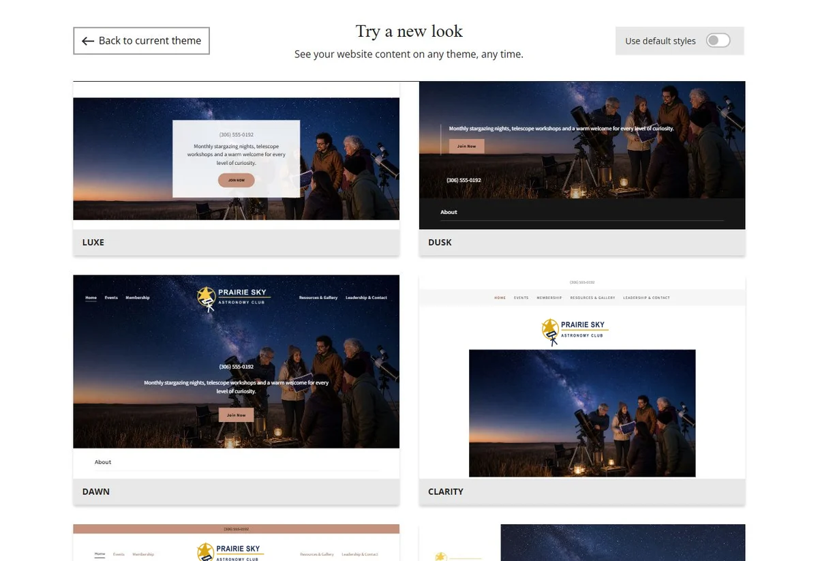The height and width of the screenshot is (561, 818).
Task: Click About heading in Dusk preview
Action: [x=449, y=212]
